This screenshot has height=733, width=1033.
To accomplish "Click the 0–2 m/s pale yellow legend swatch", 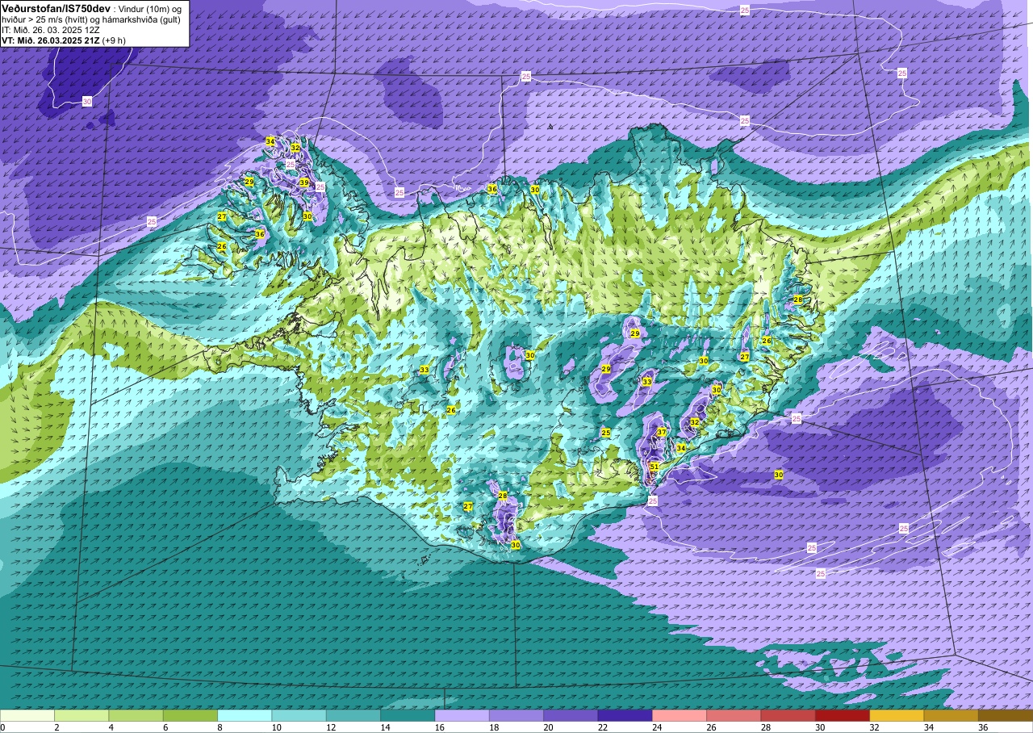I will (x=27, y=715).
